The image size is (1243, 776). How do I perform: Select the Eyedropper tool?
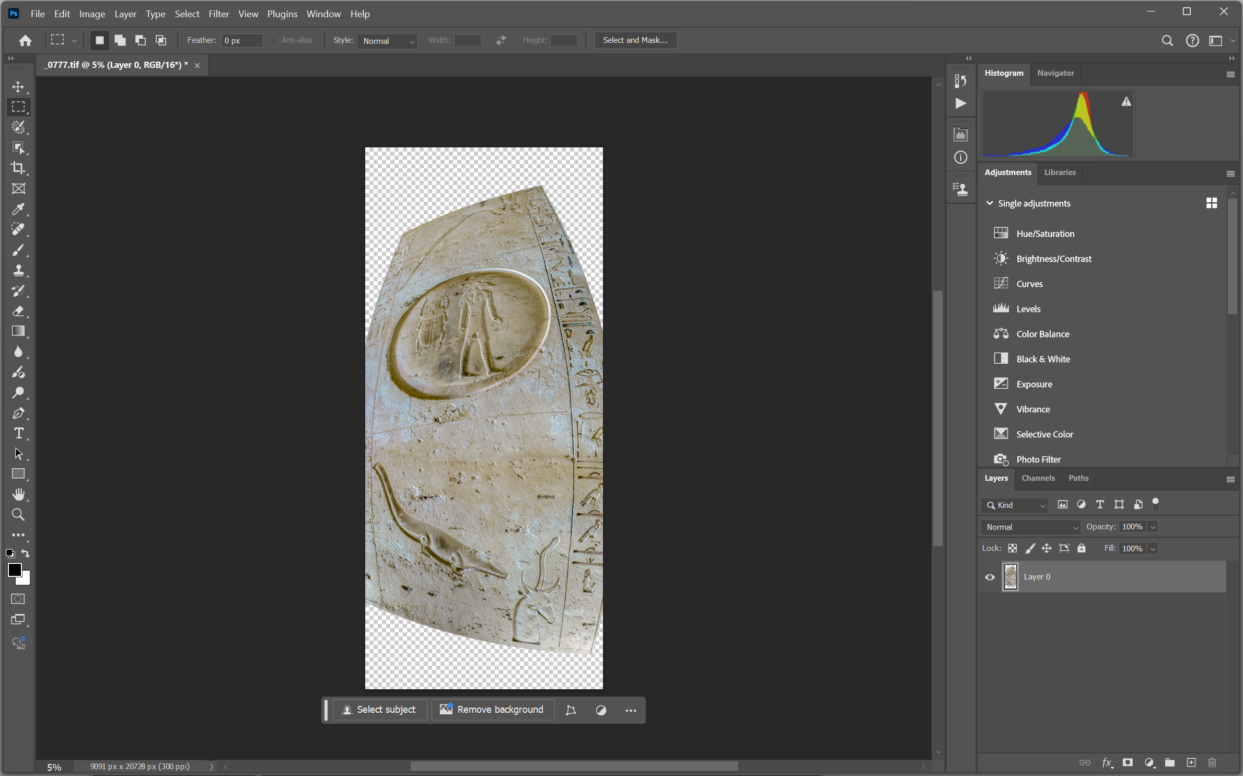(18, 209)
